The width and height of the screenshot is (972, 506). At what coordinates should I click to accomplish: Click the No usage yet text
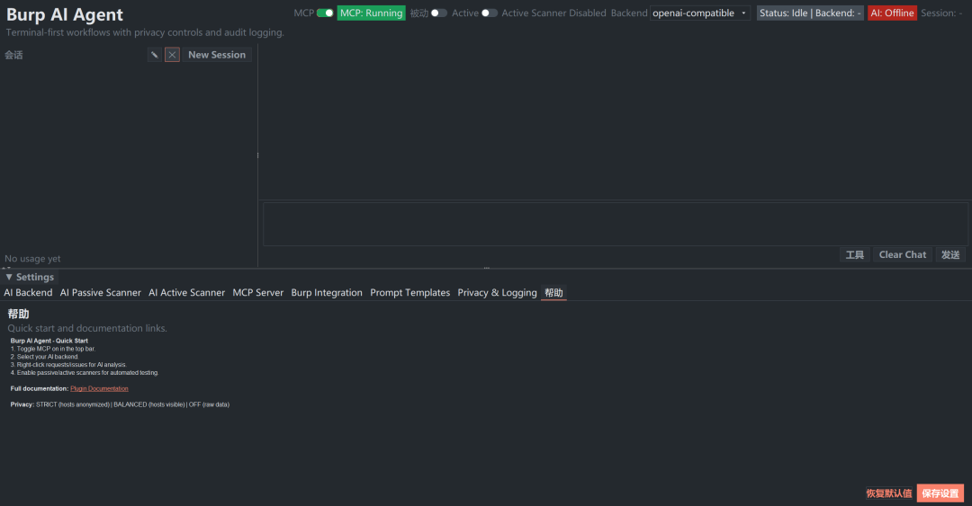pyautogui.click(x=33, y=259)
